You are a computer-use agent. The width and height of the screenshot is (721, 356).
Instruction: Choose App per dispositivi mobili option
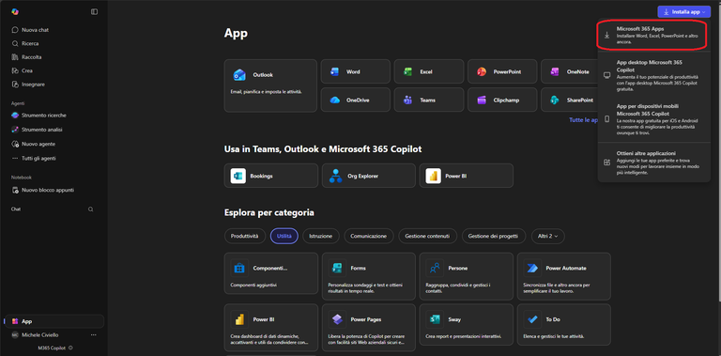(653, 119)
